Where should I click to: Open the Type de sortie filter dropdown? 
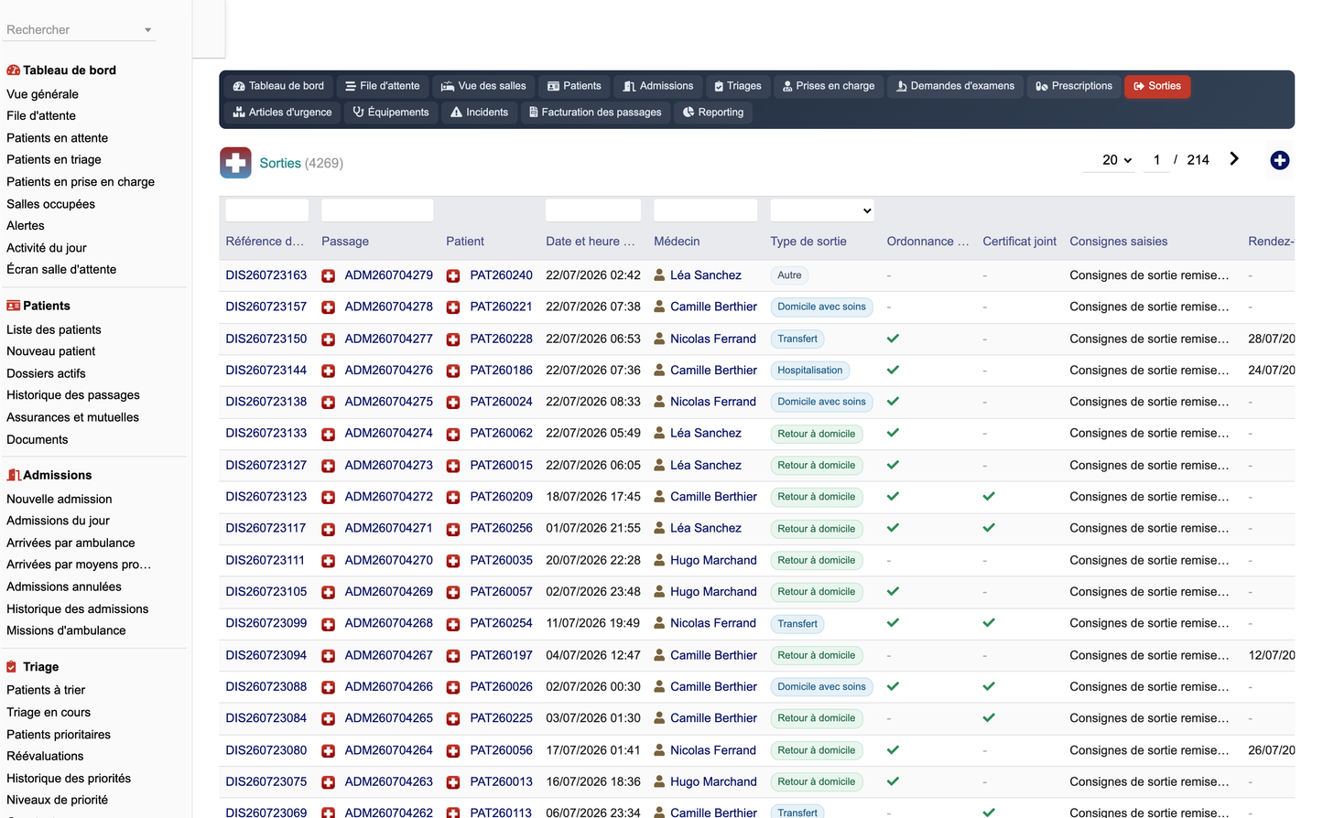pos(821,210)
